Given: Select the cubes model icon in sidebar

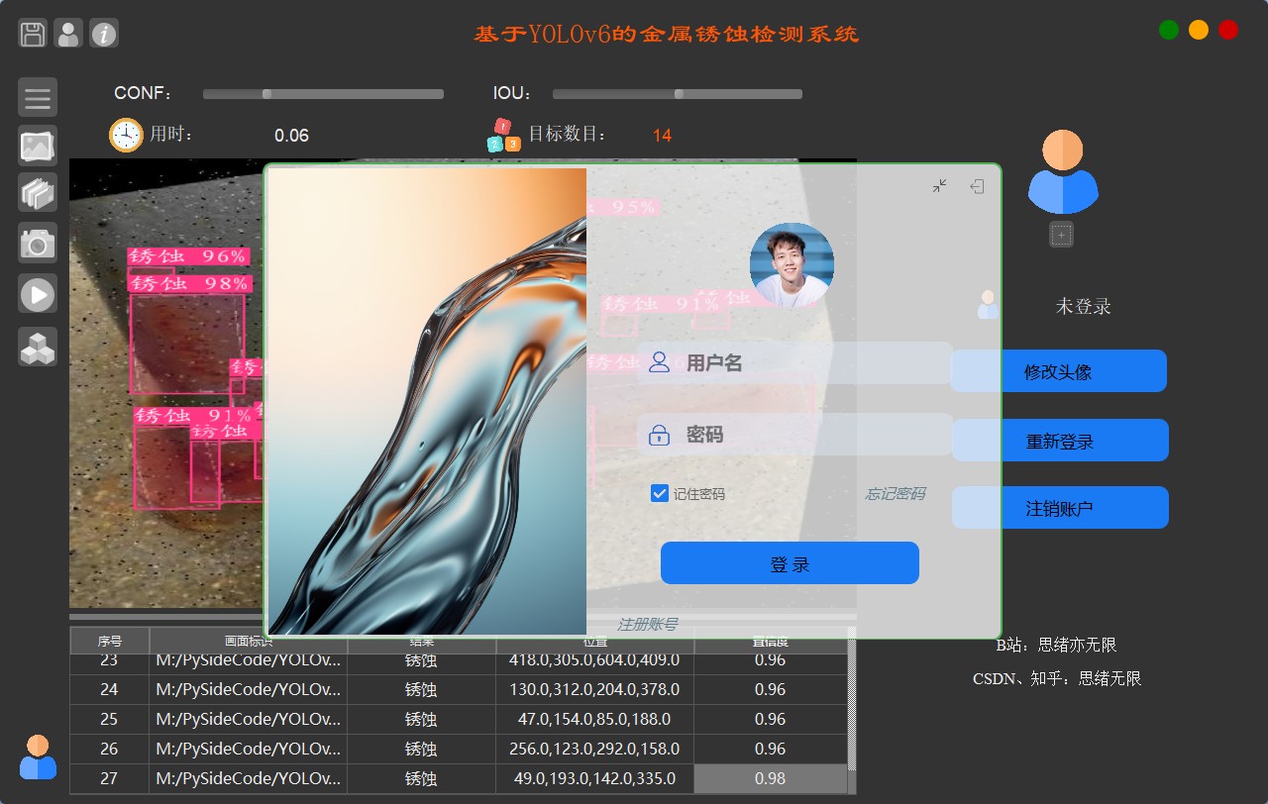Looking at the screenshot, I should tap(38, 347).
